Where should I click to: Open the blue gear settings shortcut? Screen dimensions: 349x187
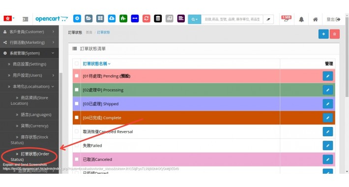click(x=77, y=19)
